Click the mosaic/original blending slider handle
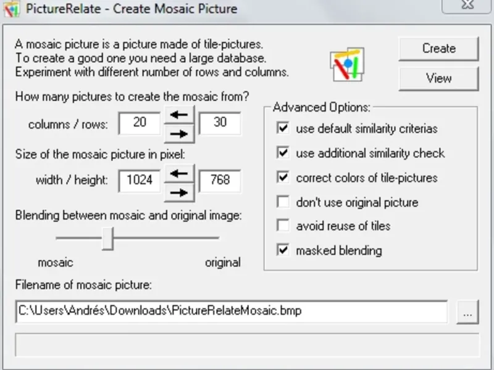The width and height of the screenshot is (494, 370). [x=108, y=238]
